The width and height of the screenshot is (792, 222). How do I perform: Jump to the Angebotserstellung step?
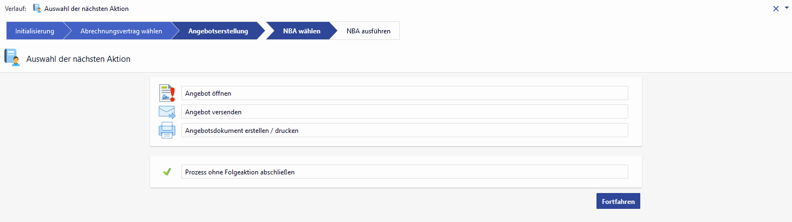[x=218, y=31]
